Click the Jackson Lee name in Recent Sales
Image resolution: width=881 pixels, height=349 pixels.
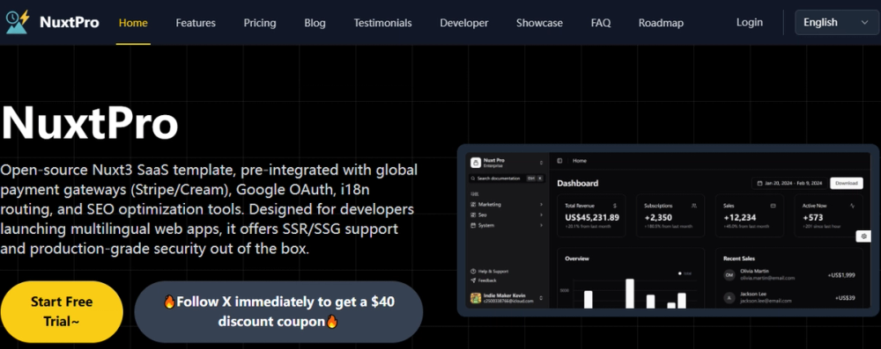click(754, 294)
